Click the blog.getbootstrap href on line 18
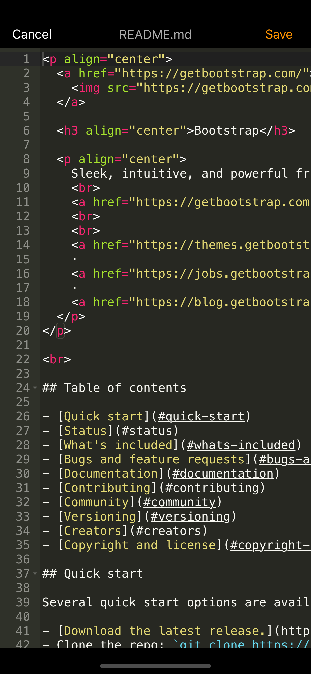This screenshot has height=674, width=311. click(191, 302)
